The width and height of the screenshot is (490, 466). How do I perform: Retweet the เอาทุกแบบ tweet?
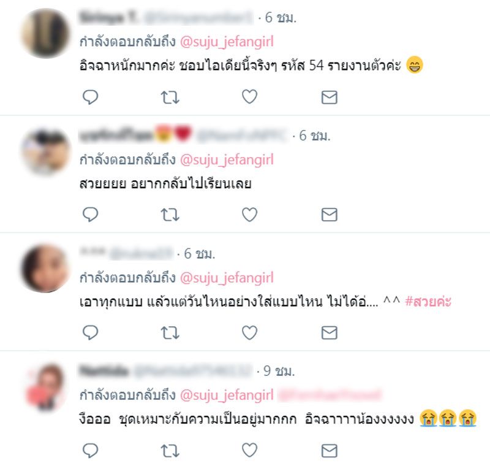click(x=170, y=333)
